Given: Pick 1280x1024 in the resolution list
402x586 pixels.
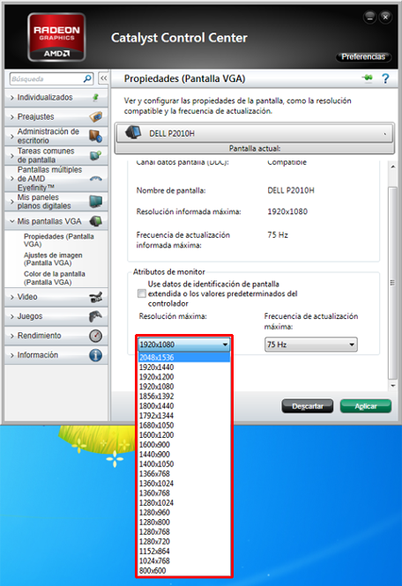Looking at the screenshot, I should pos(184,502).
